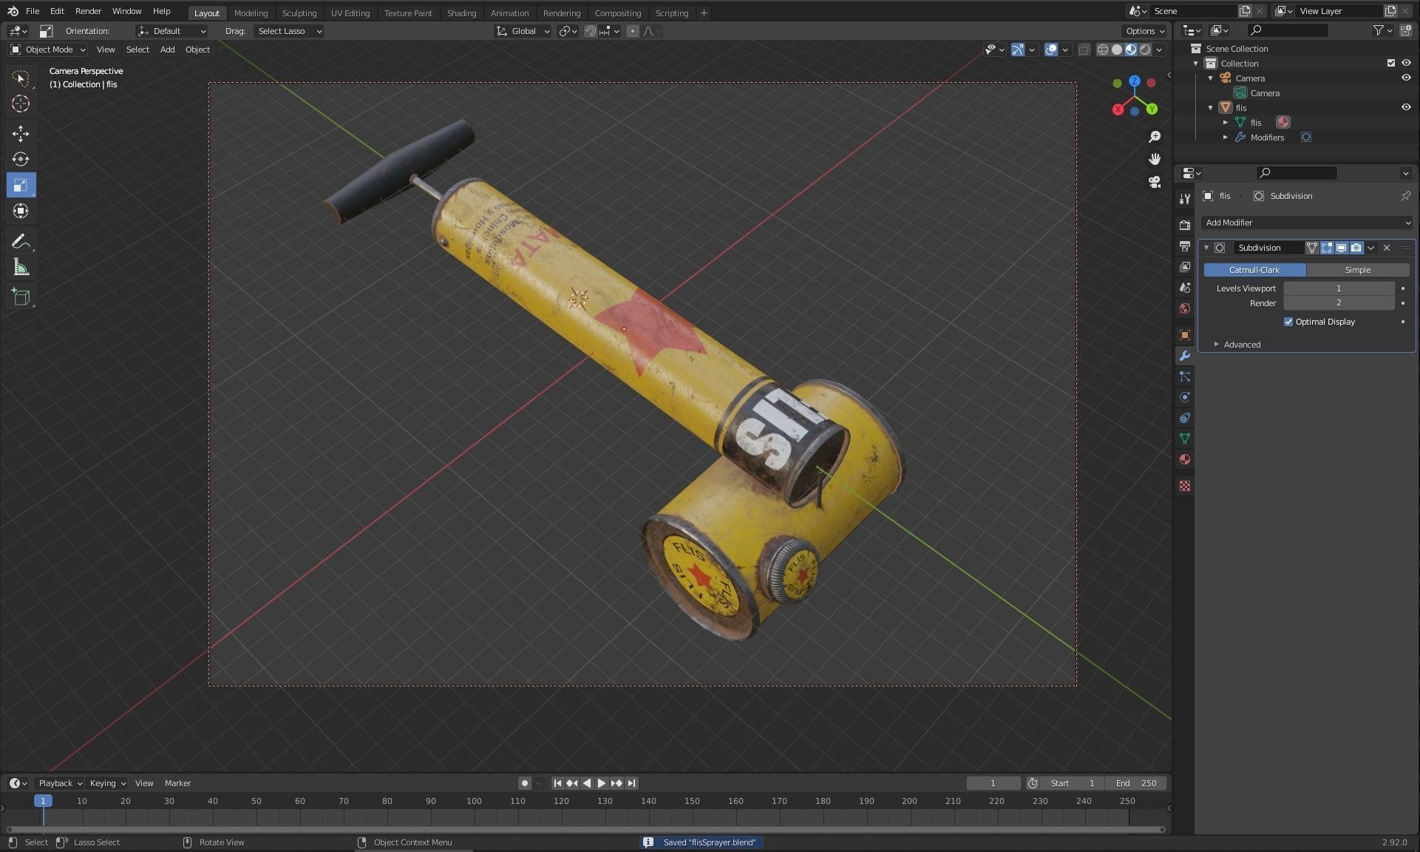Switch to the UV Editing workspace tab
The width and height of the screenshot is (1420, 852).
click(x=350, y=13)
